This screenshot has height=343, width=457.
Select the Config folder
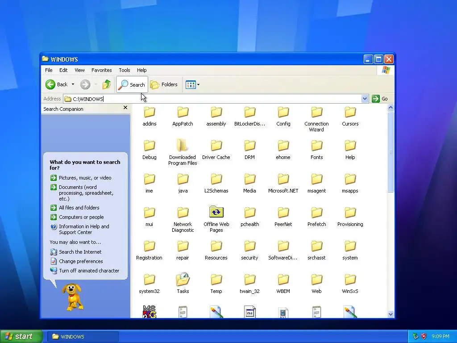click(283, 116)
